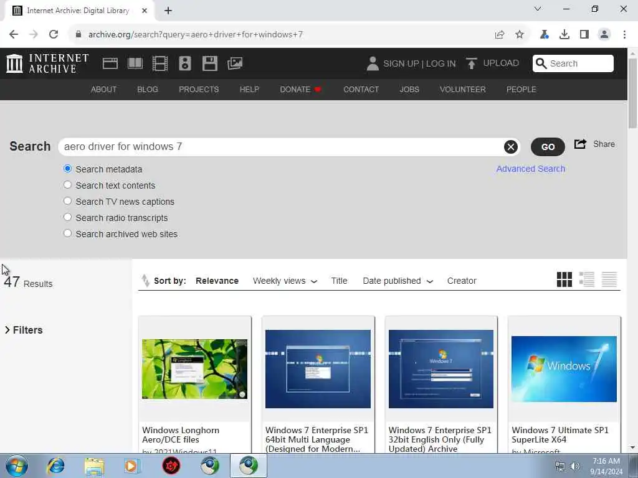Go back to the previous page
This screenshot has height=478, width=638.
[x=14, y=35]
